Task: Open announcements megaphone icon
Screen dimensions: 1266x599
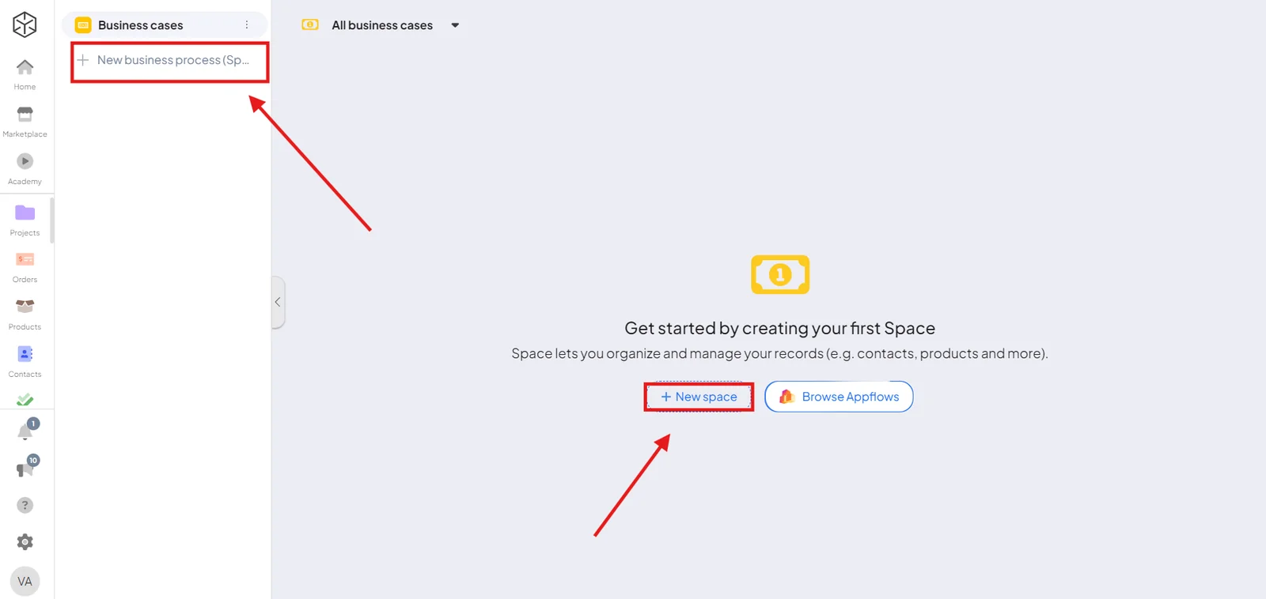Action: (x=25, y=468)
